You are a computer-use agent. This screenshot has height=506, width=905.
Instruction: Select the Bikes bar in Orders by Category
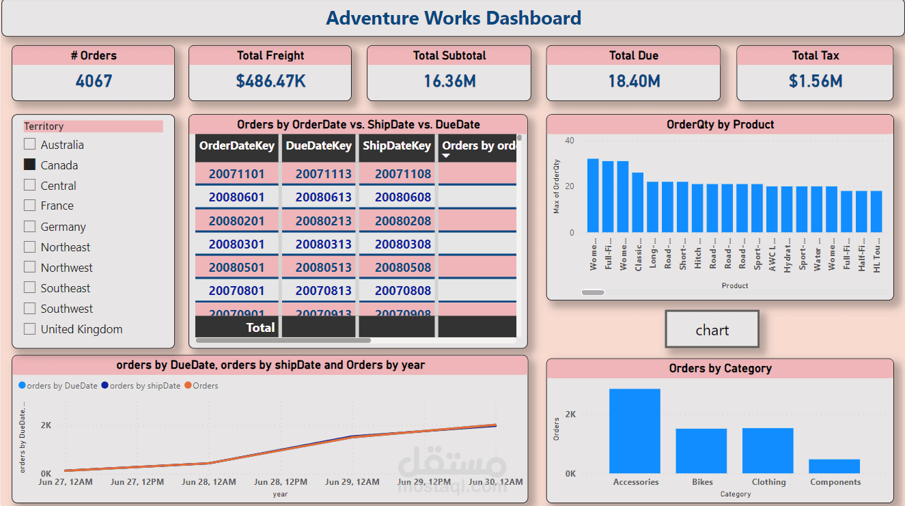click(701, 451)
